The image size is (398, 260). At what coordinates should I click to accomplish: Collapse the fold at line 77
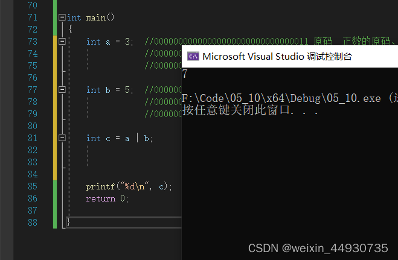[x=62, y=89]
